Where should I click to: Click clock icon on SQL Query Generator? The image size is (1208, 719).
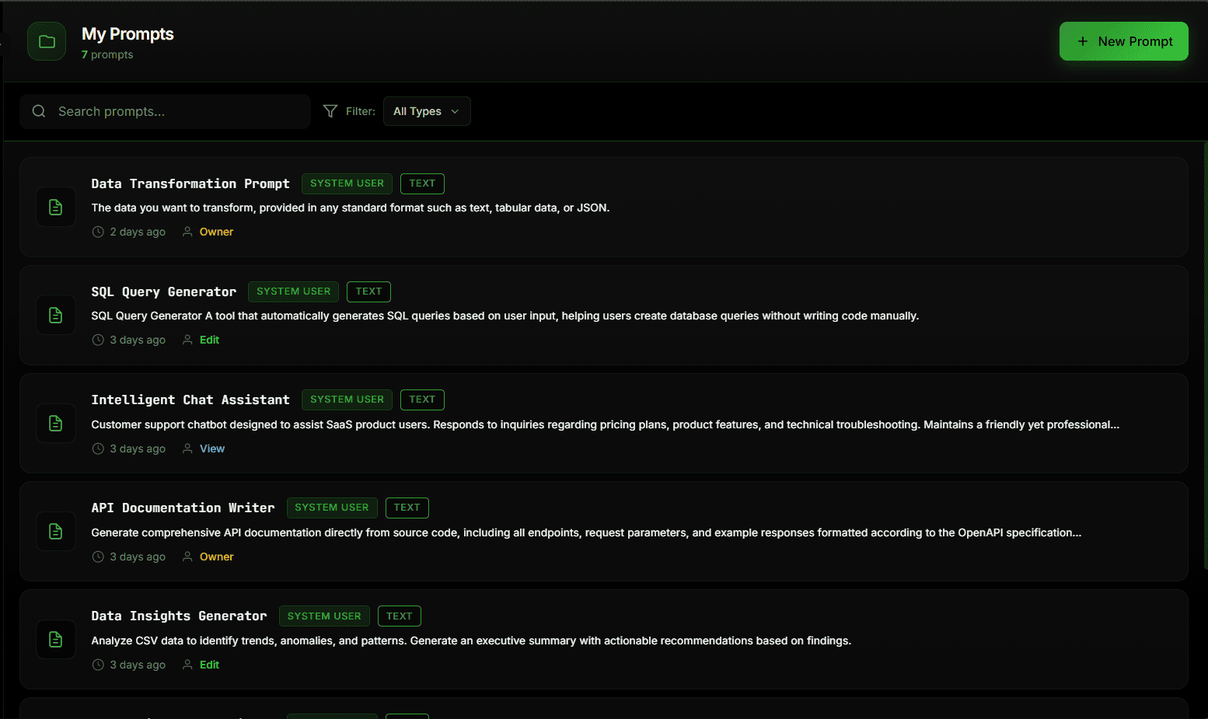pyautogui.click(x=98, y=340)
